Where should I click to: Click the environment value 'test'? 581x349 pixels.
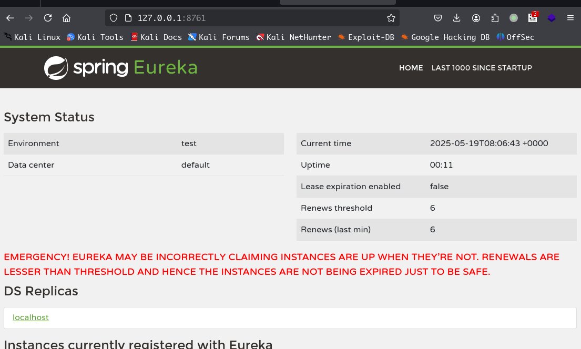tap(189, 143)
